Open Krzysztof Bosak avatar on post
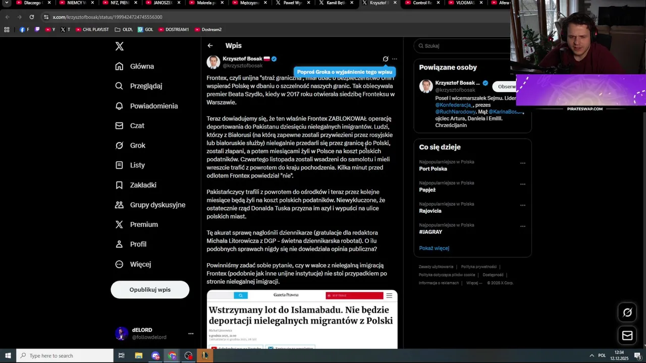This screenshot has height=363, width=646. pos(213,62)
